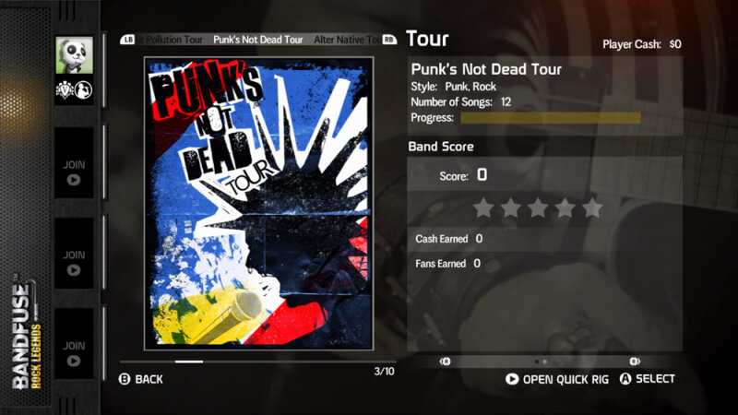Select the Punk's Not Dead Tour poster

pyautogui.click(x=259, y=204)
